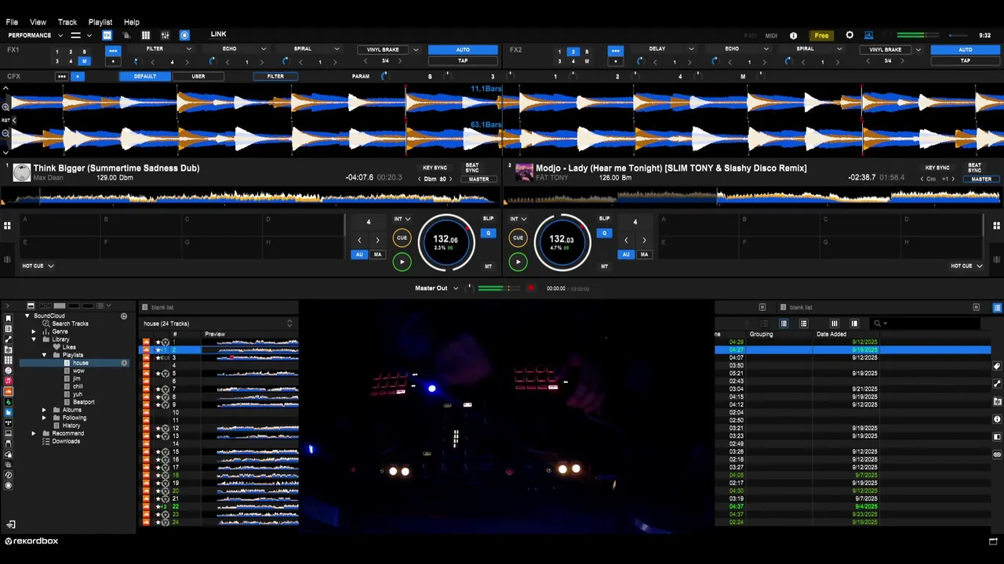This screenshot has height=564, width=1004.
Task: Toggle deck 1 quantize Q button
Action: (488, 233)
